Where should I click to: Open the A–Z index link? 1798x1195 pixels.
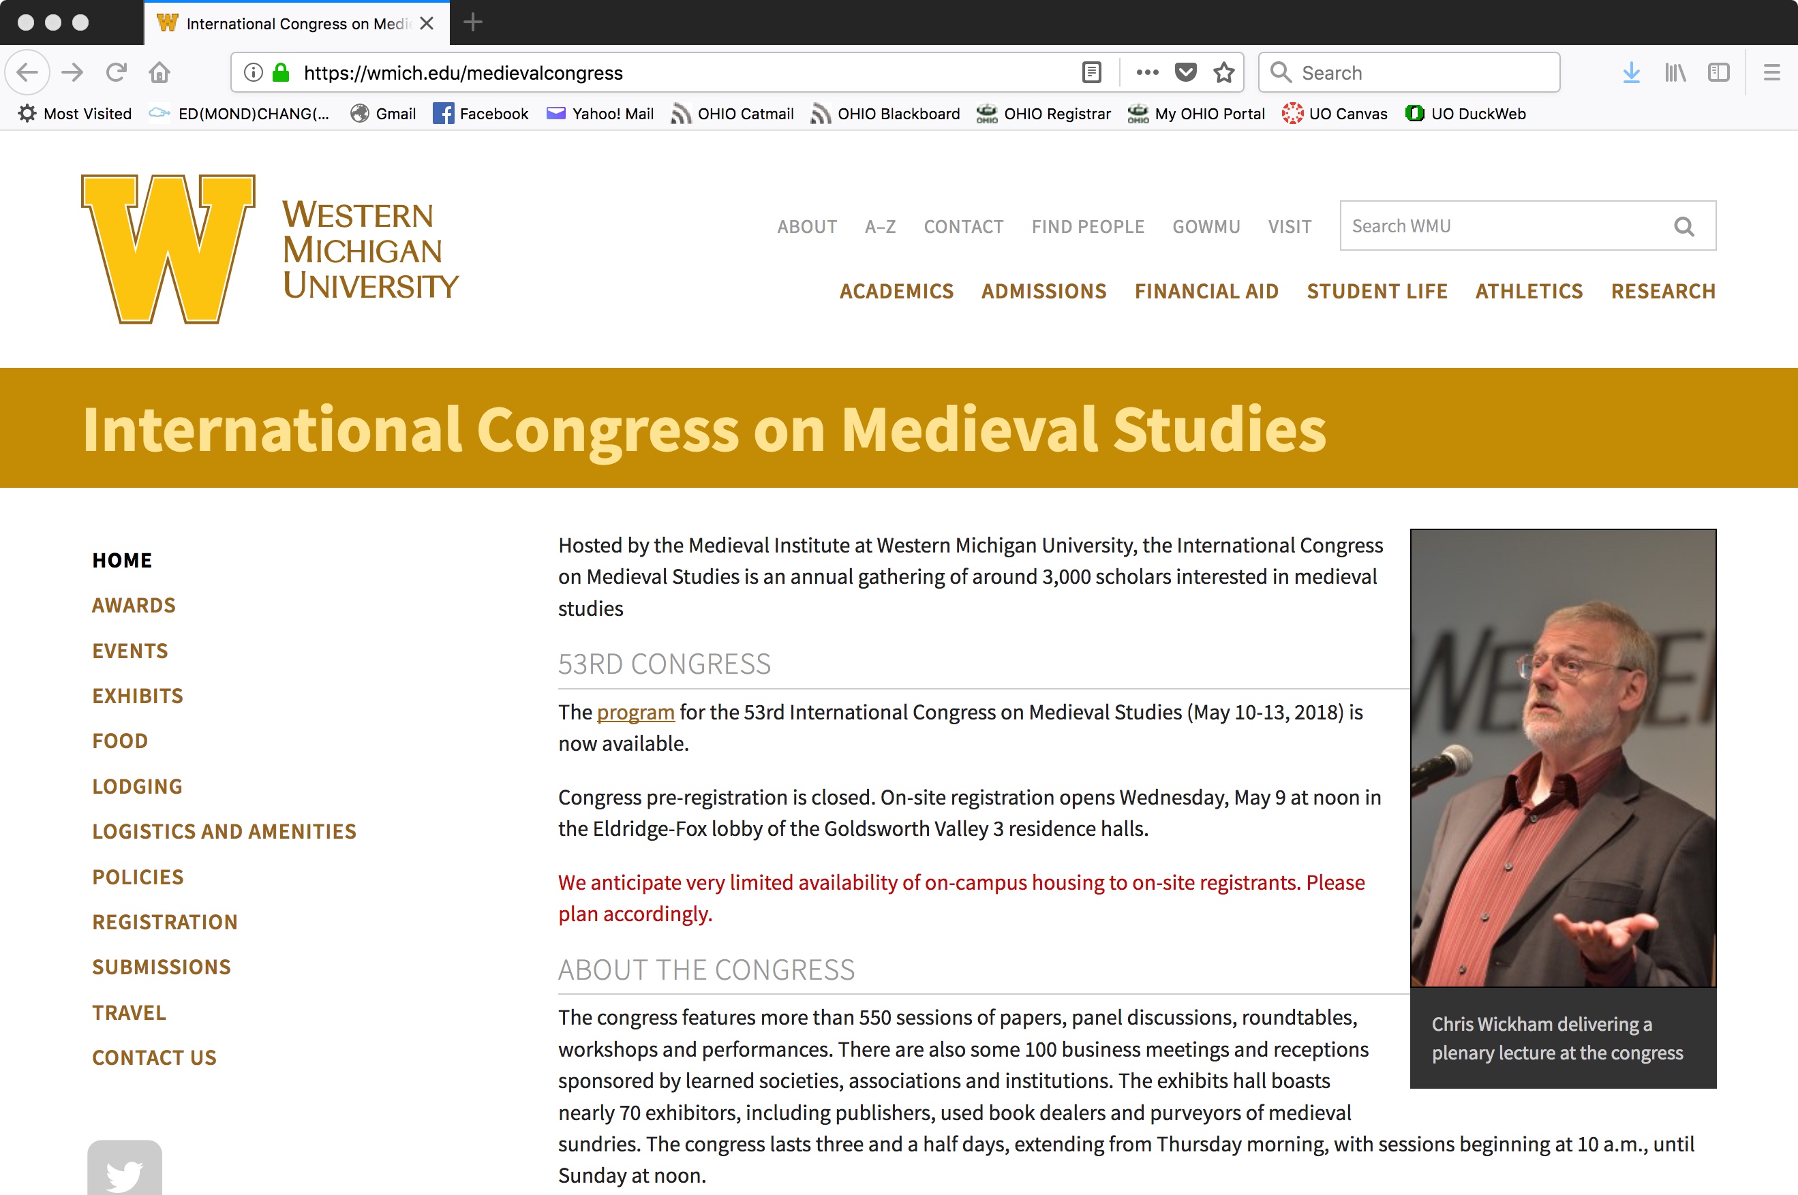click(x=881, y=226)
